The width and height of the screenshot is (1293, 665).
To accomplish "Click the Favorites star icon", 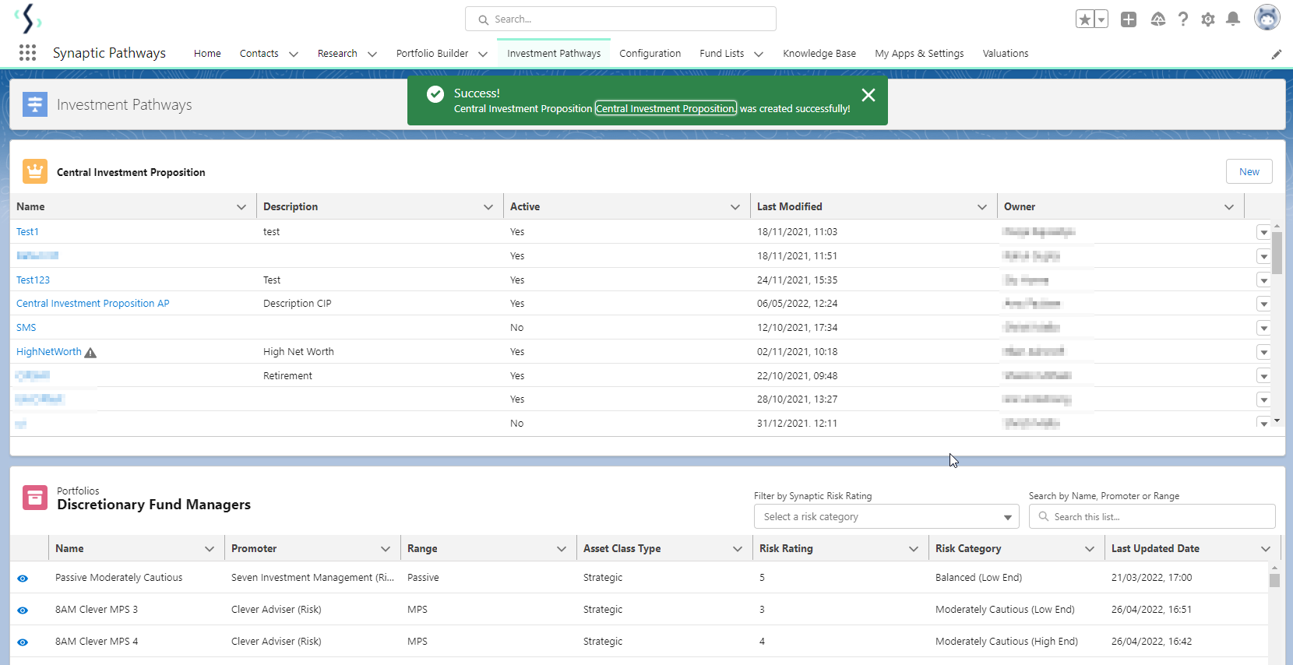I will pyautogui.click(x=1084, y=19).
